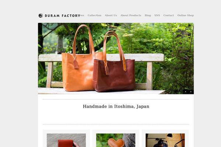Visit the Blog link

148,15
